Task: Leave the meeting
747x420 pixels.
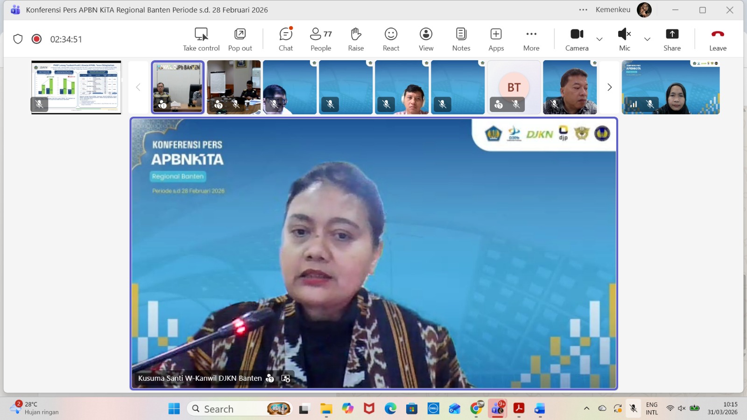Action: point(718,39)
